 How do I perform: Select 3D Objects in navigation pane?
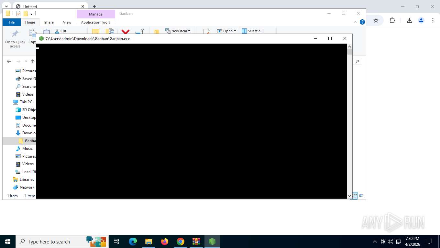(26, 110)
